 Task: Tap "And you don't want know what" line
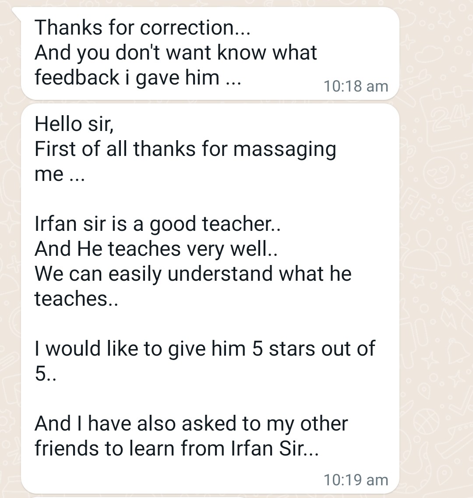(175, 53)
